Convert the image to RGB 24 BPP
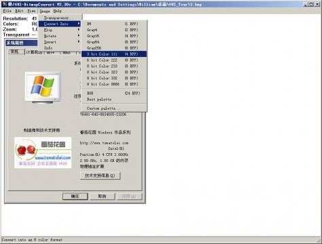The height and width of the screenshot is (244, 322). (x=114, y=94)
